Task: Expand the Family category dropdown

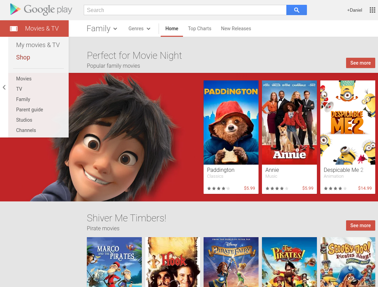Action: pyautogui.click(x=102, y=29)
